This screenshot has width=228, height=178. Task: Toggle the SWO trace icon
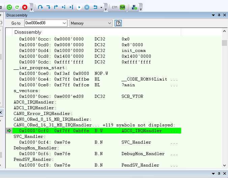122,7
